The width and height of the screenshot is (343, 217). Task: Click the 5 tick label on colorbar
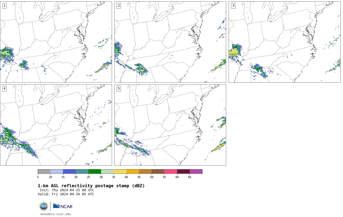pos(38,177)
